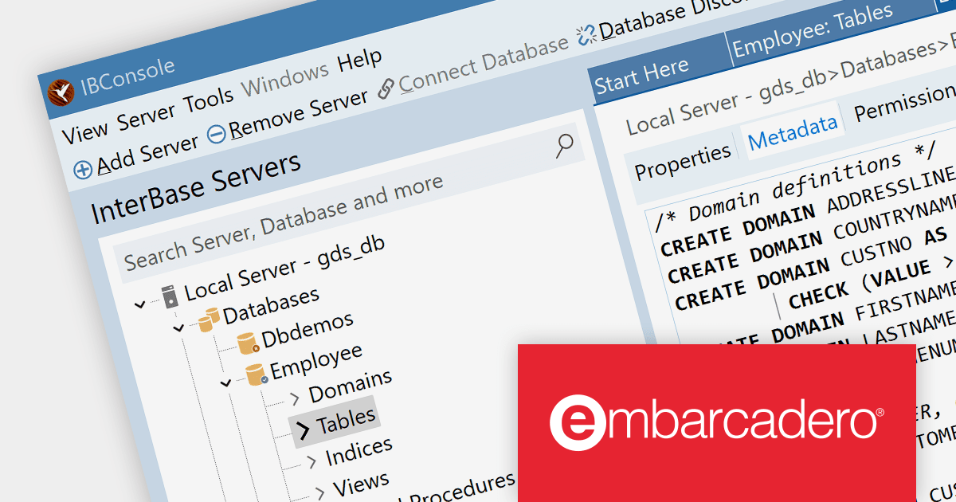Select Tables in the tree
The width and height of the screenshot is (956, 502).
coord(346,422)
